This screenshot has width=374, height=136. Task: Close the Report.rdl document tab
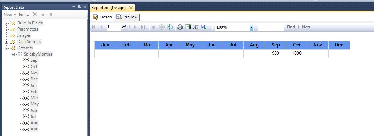point(131,8)
